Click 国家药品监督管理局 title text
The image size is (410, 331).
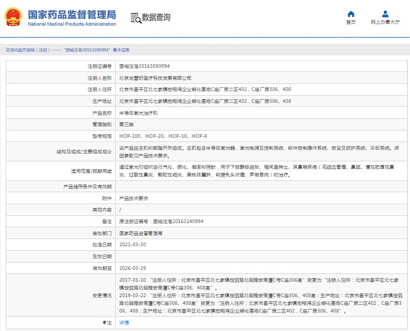(72, 14)
